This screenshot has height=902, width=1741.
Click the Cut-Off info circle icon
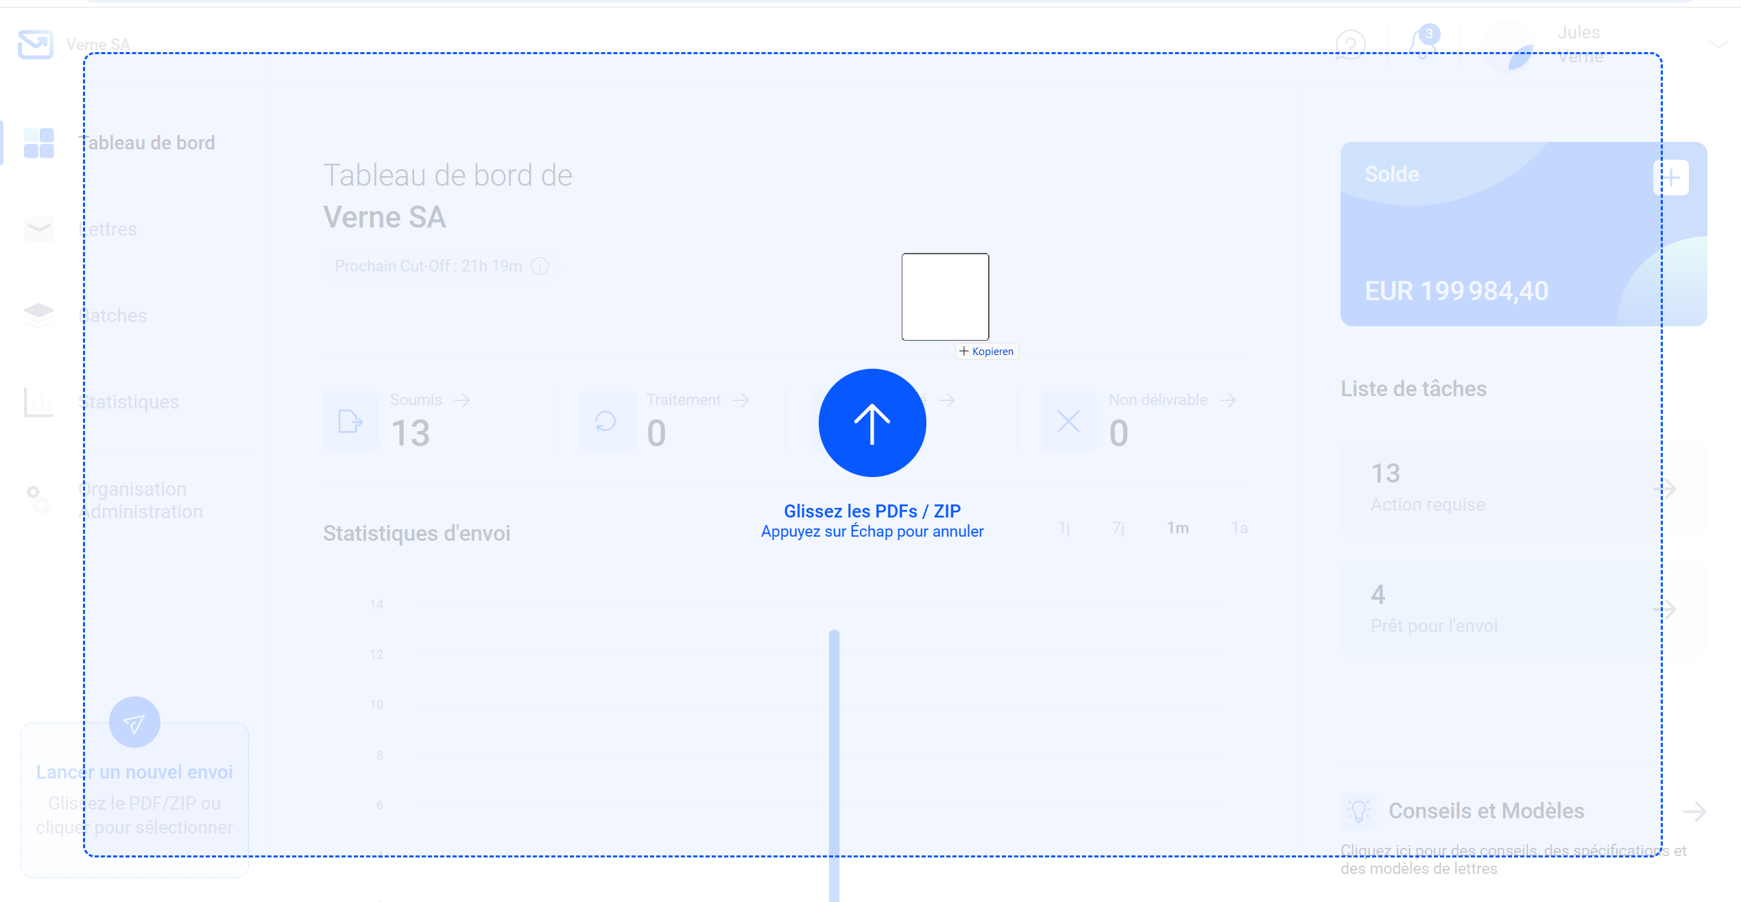[x=540, y=266]
